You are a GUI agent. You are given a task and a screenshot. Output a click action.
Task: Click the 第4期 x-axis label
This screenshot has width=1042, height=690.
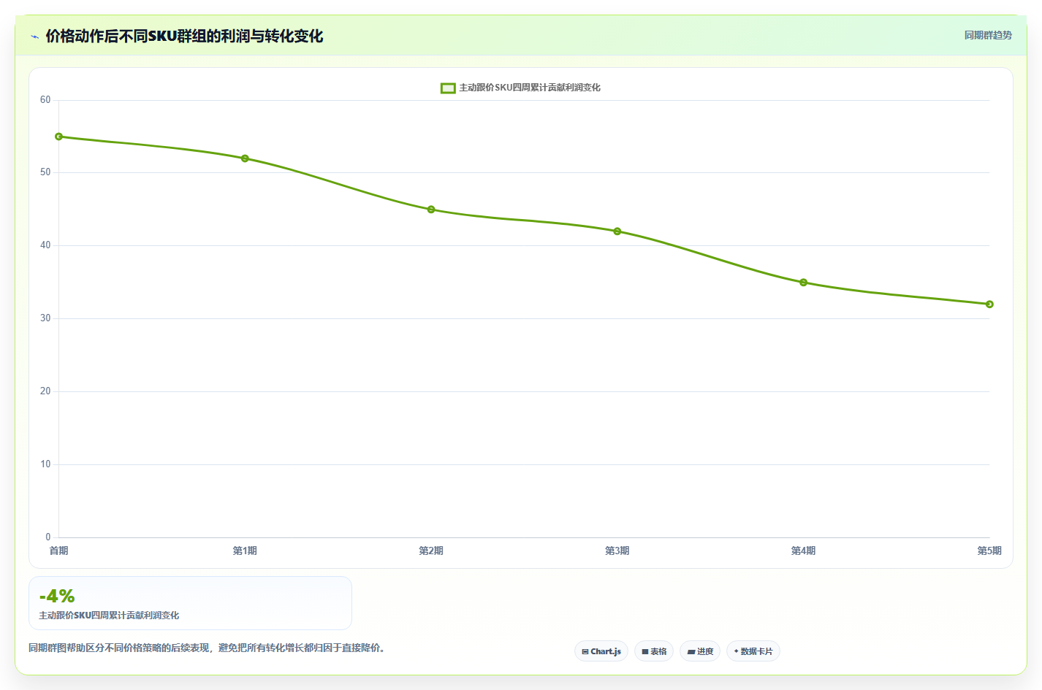click(803, 551)
